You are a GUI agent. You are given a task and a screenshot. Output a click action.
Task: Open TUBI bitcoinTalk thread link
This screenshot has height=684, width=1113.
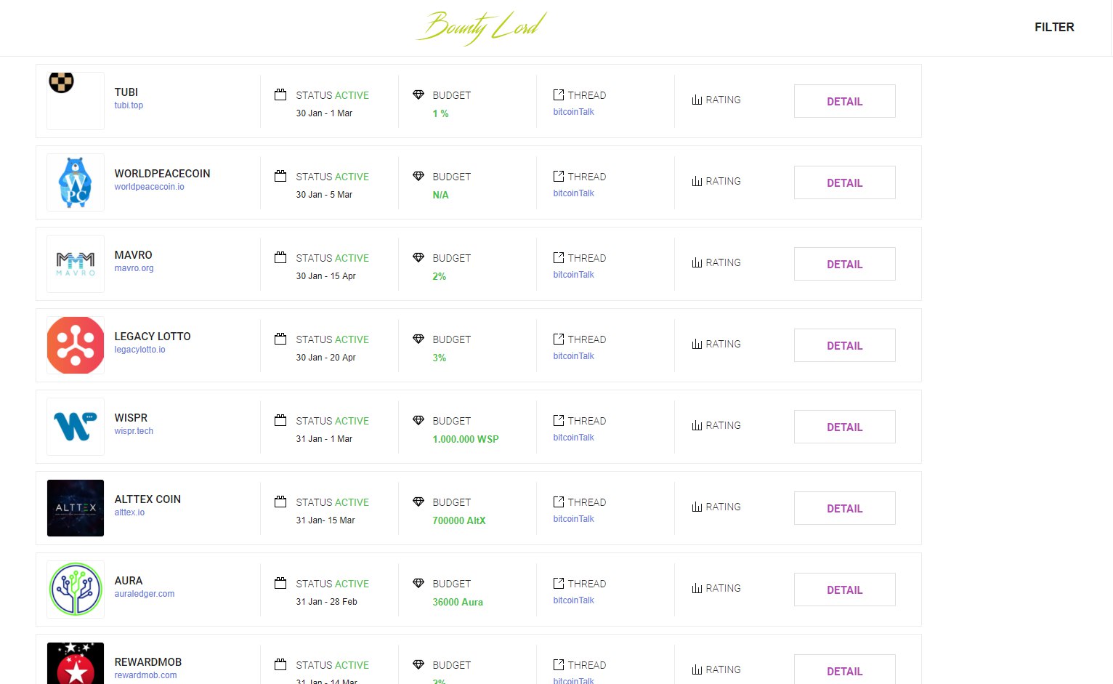573,112
